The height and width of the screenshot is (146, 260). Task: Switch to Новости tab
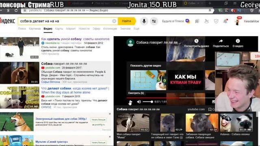pyautogui.click(x=84, y=29)
